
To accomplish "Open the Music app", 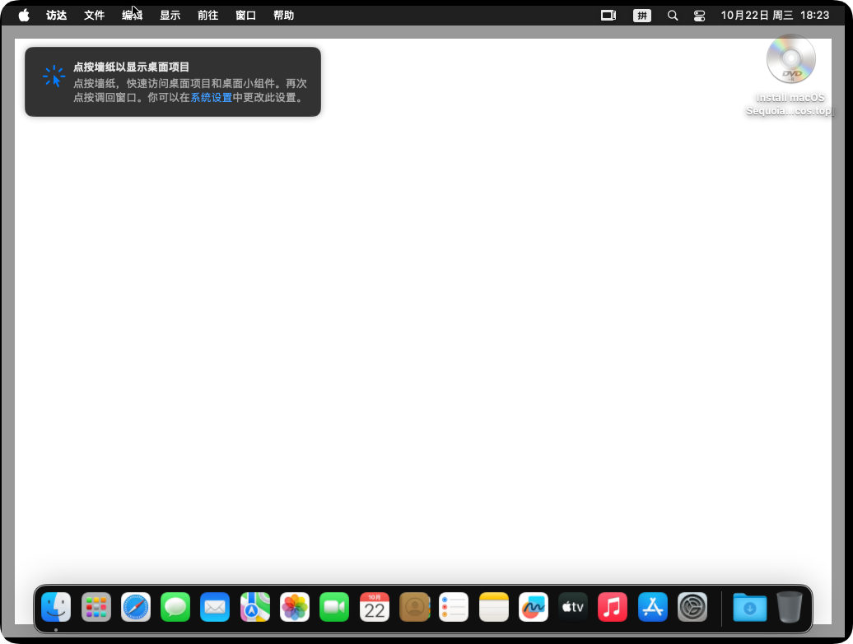I will click(613, 607).
